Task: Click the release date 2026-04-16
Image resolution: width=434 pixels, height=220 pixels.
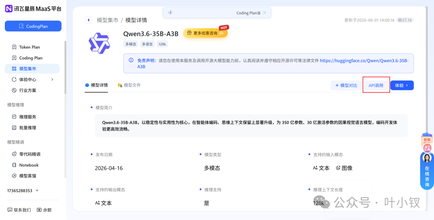Action: point(109,168)
